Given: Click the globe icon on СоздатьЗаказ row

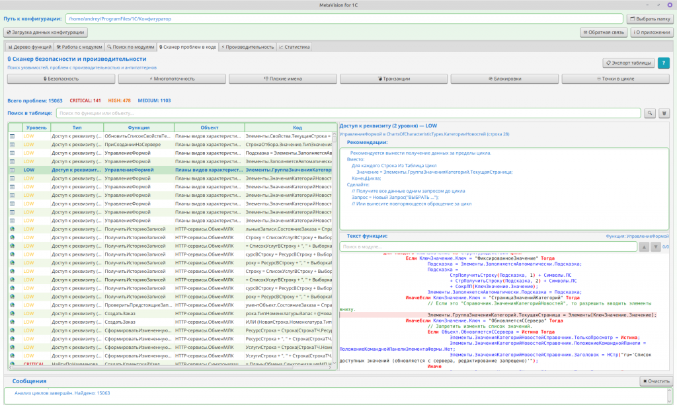Looking at the screenshot, I should point(12,313).
